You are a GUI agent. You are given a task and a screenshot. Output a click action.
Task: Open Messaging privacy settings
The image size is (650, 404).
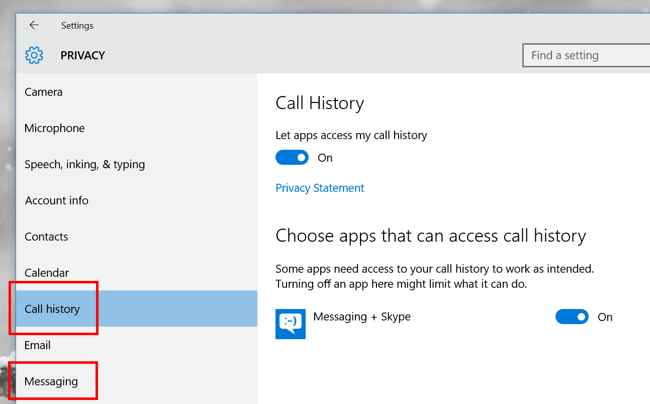point(51,381)
